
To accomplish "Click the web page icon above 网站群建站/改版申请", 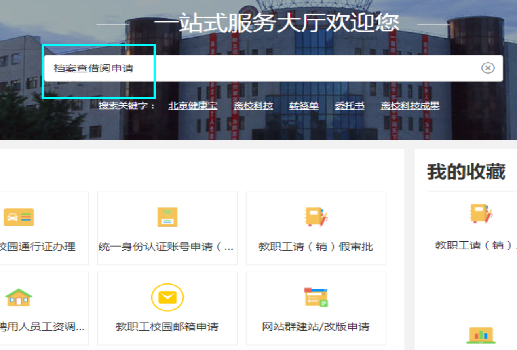I will point(316,297).
